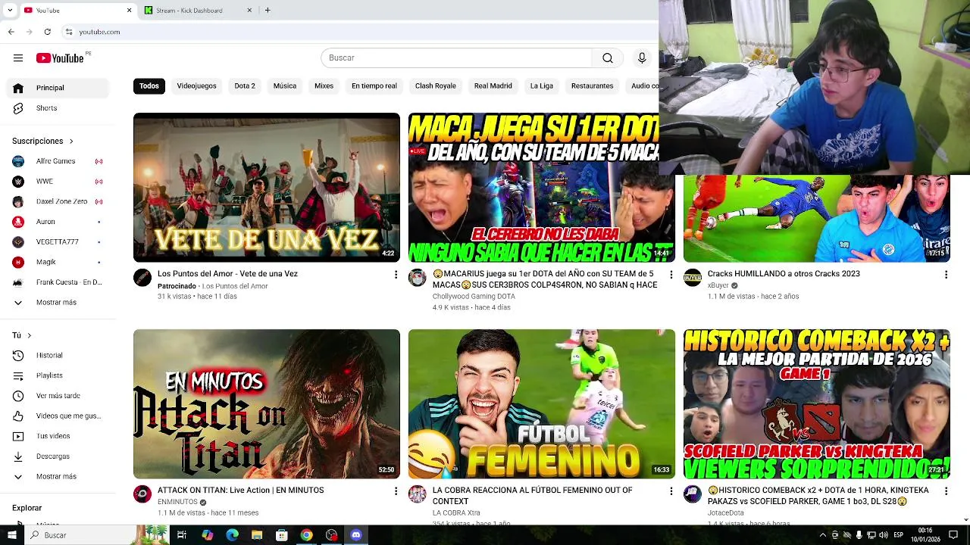Open Los Puntos del Amor channel avatar

click(142, 278)
